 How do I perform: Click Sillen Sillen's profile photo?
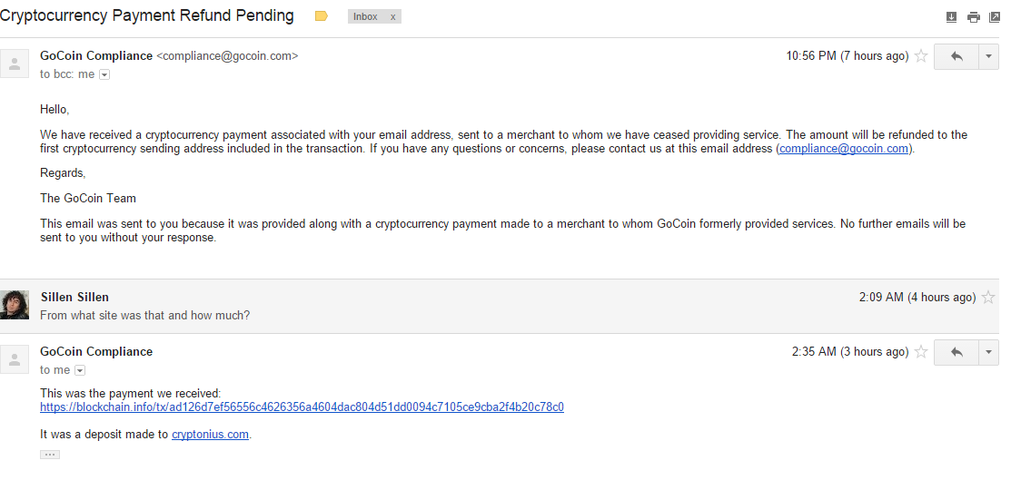(15, 305)
